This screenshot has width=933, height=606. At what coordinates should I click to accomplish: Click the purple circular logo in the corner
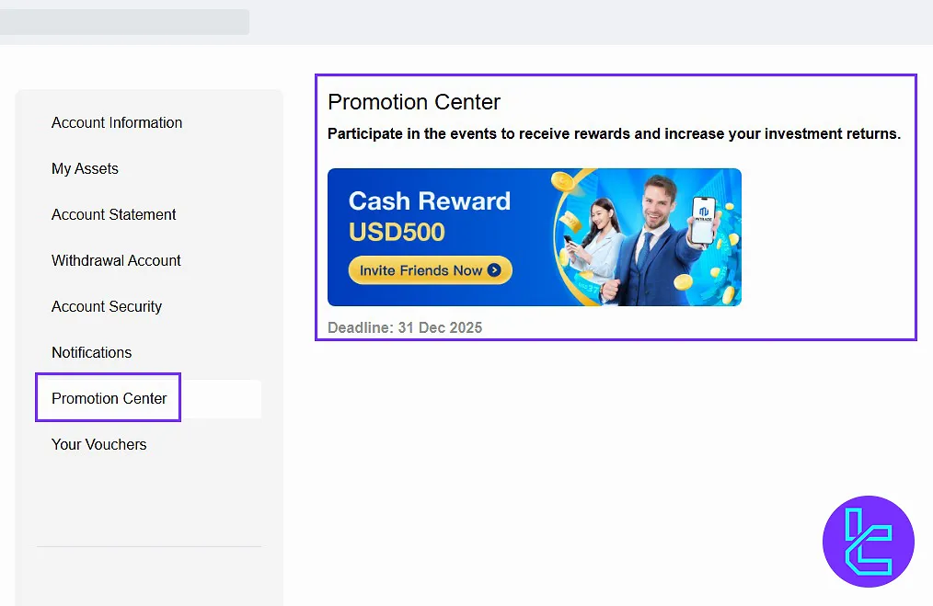click(868, 541)
